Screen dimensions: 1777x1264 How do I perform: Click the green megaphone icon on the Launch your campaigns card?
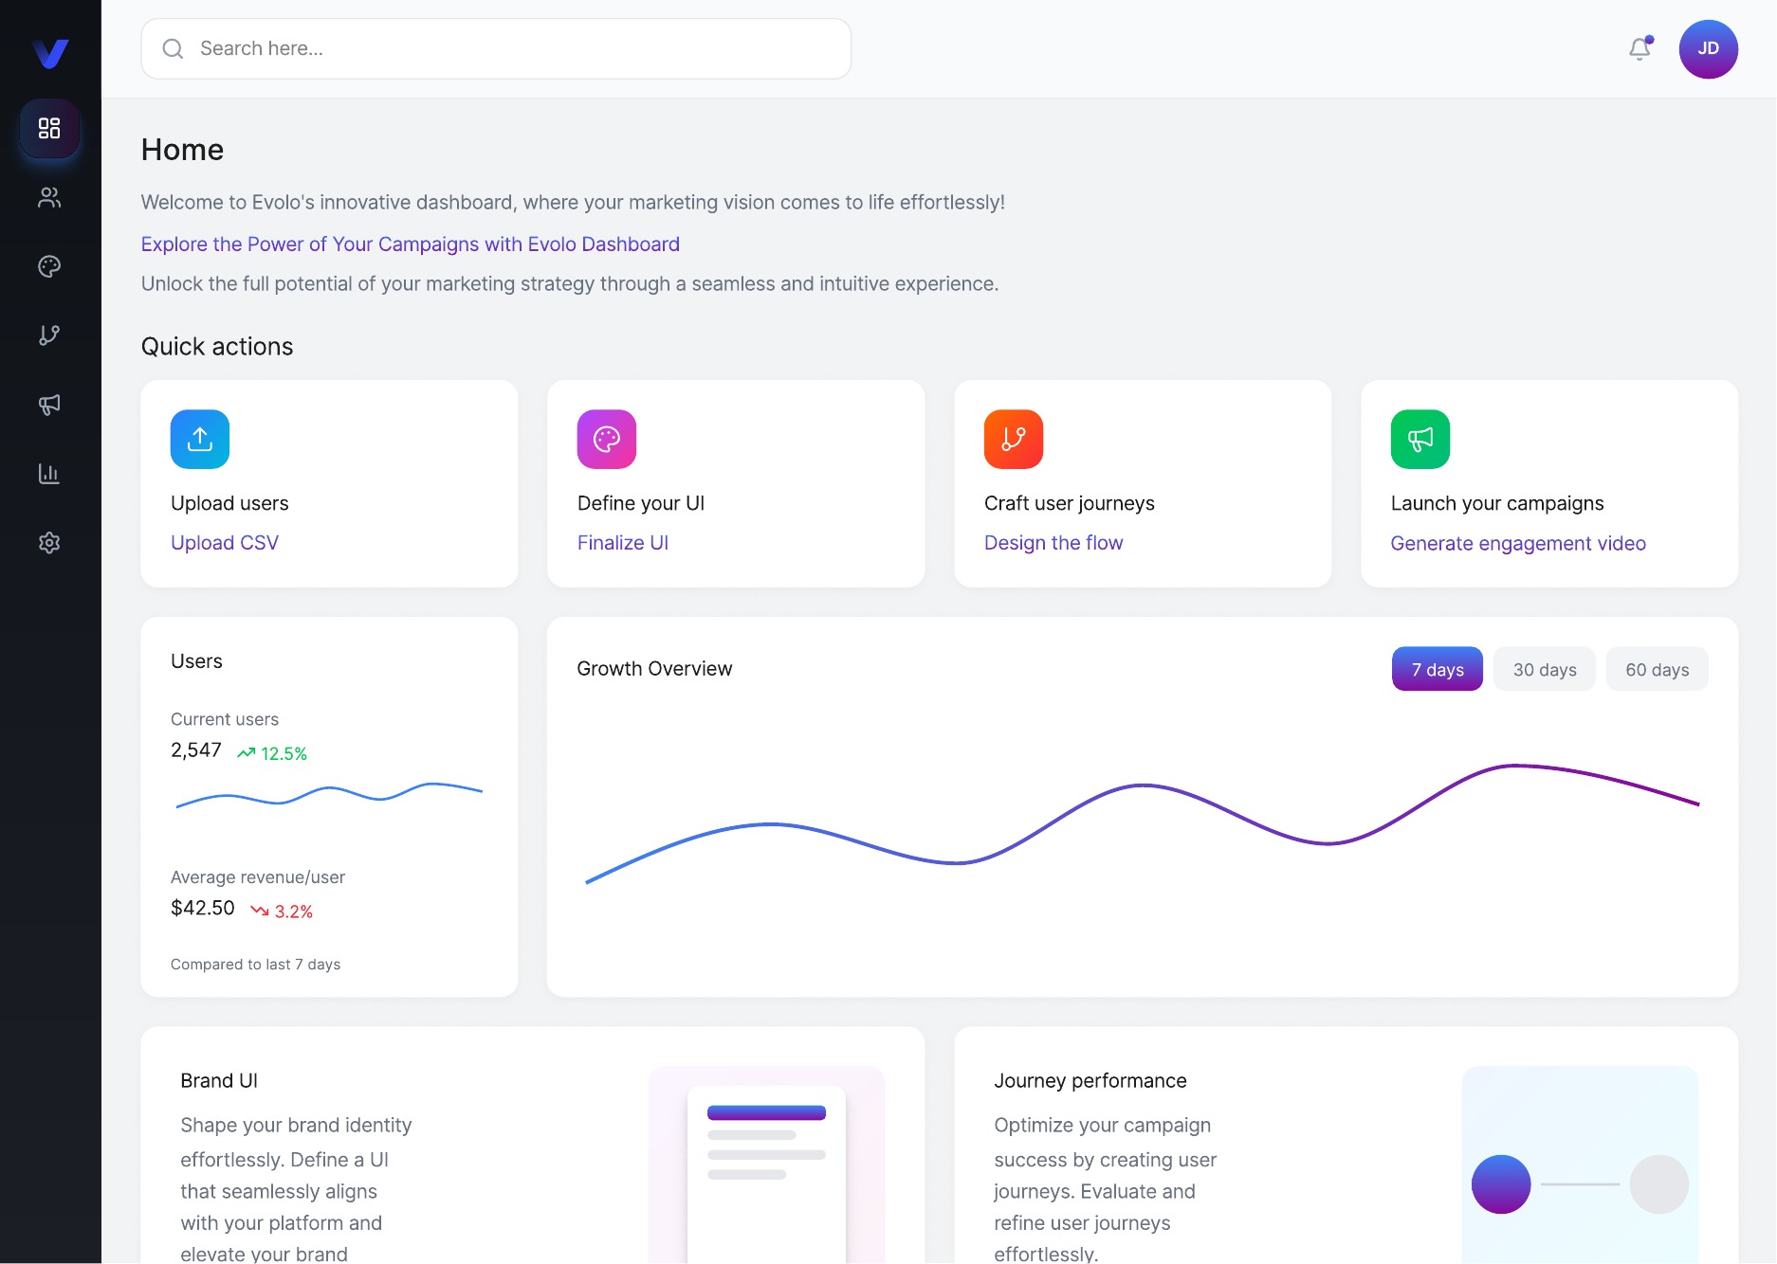(x=1420, y=439)
